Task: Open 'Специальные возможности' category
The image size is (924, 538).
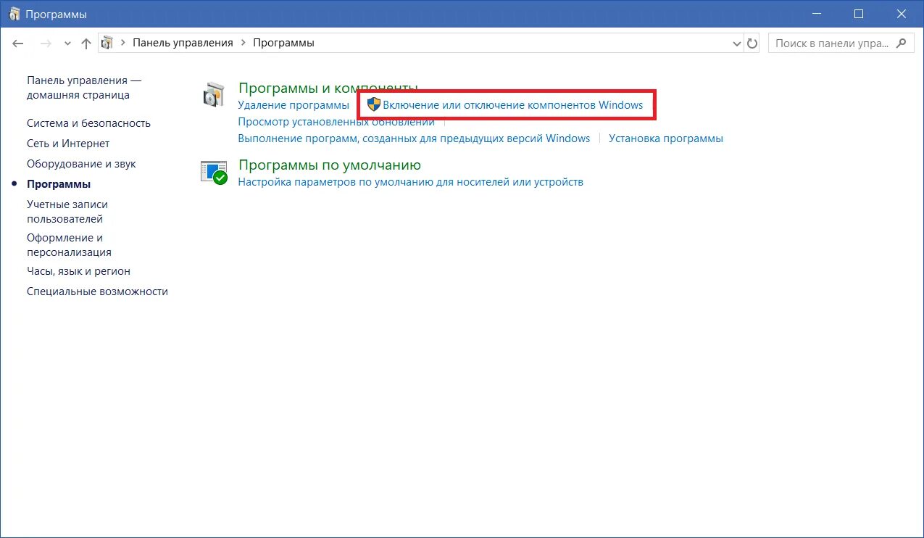Action: coord(97,291)
